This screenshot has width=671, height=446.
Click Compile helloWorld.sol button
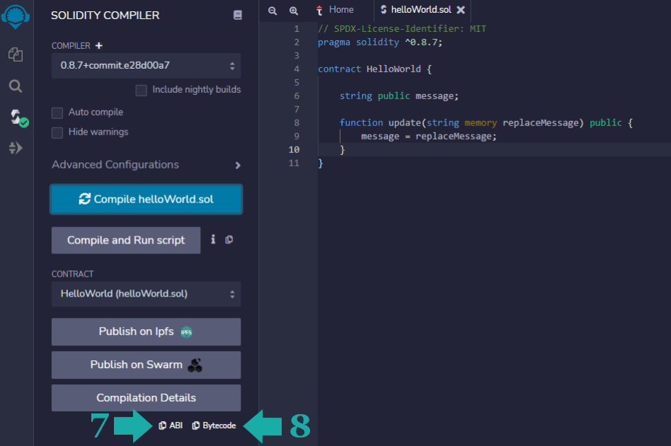(x=146, y=200)
